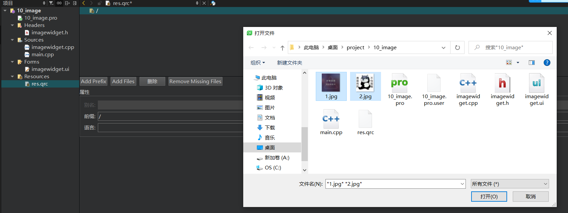Screen dimensions: 568x213
Task: Go forward using the right arrow in the editor bar
Action: tap(92, 3)
